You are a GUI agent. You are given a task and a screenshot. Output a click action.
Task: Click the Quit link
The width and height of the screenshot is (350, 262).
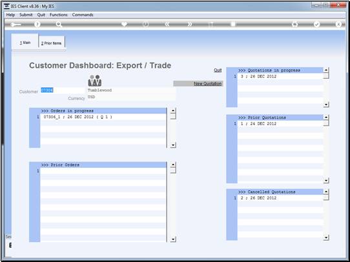coord(218,70)
